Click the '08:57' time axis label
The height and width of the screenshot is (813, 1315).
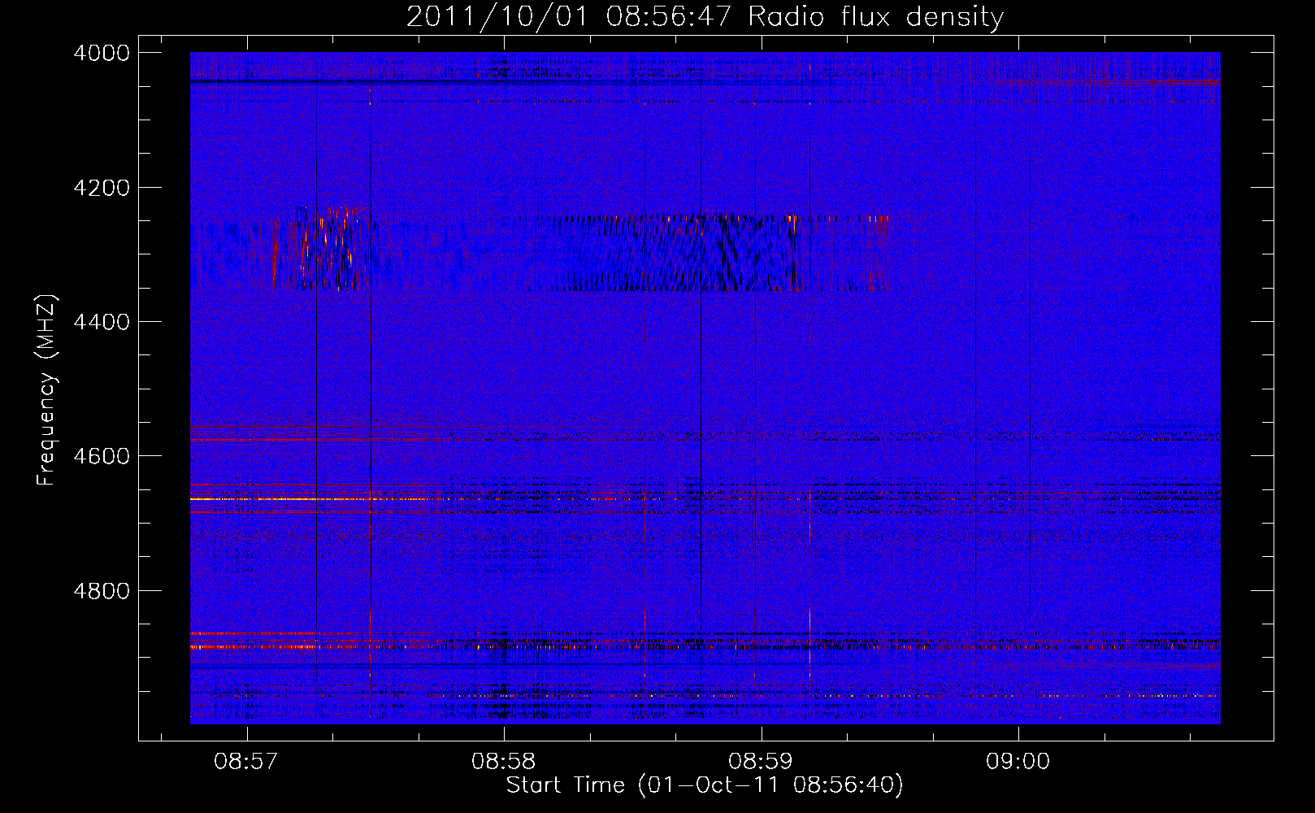(245, 762)
